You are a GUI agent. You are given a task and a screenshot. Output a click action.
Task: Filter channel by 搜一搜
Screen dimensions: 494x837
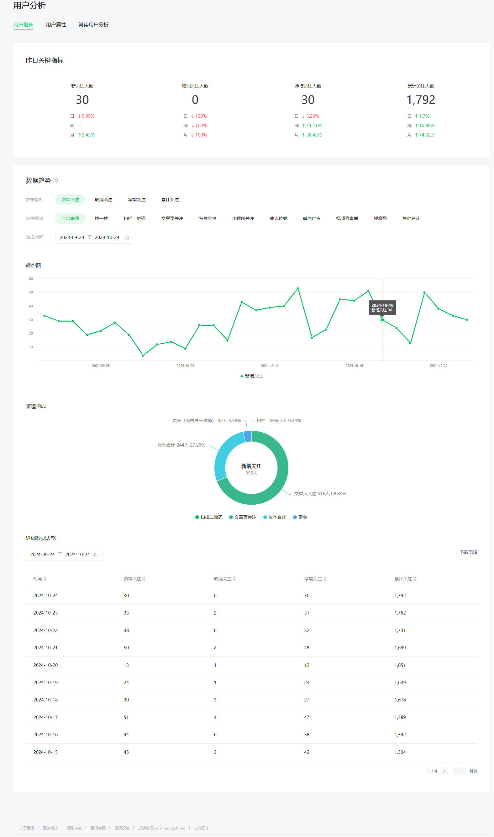tap(102, 218)
